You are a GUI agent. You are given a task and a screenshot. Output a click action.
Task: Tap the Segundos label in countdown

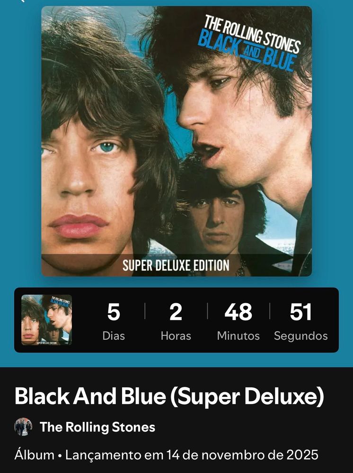pyautogui.click(x=301, y=336)
